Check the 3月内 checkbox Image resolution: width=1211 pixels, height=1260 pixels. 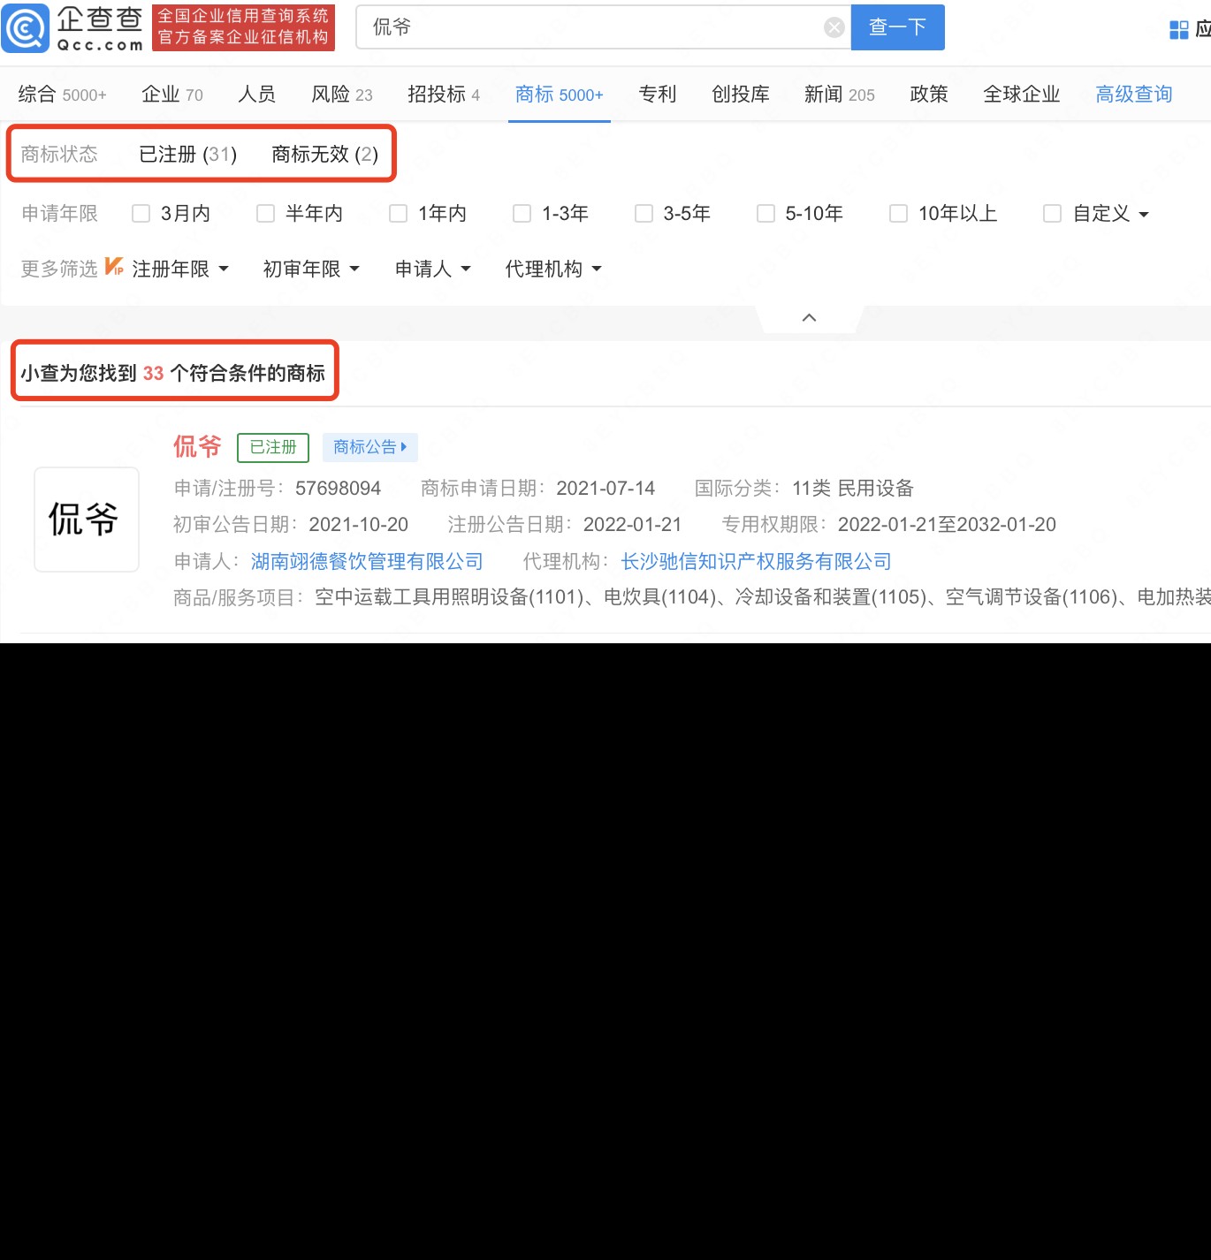tap(141, 214)
